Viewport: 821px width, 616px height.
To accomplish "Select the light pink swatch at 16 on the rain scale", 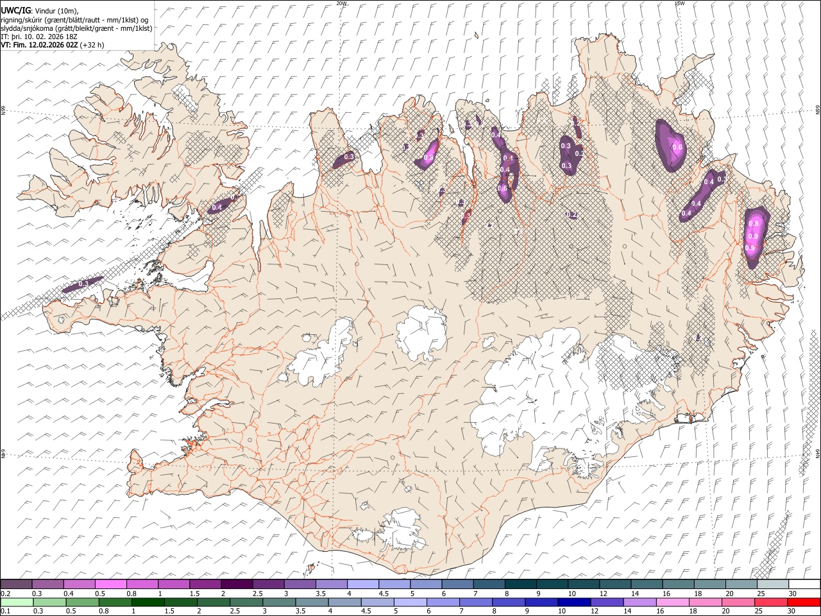I will pyautogui.click(x=672, y=602).
